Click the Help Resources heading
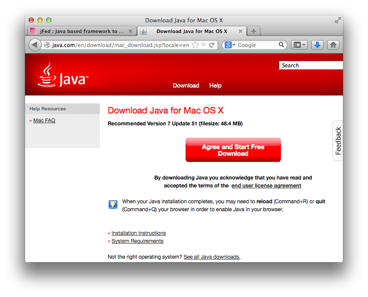This screenshot has width=368, height=297. coord(47,109)
